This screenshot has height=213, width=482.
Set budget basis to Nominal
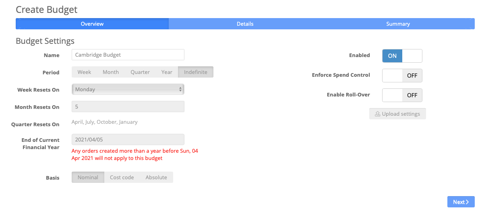click(88, 177)
